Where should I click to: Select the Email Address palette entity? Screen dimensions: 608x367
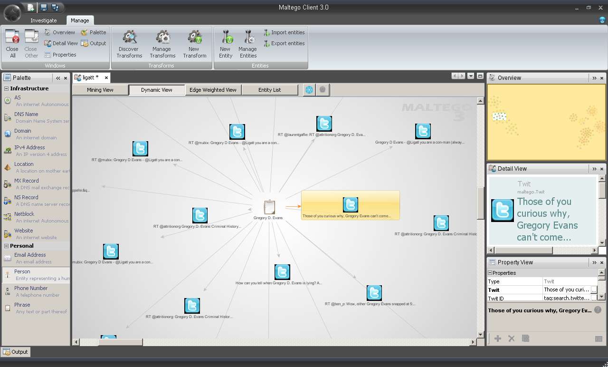[36, 258]
